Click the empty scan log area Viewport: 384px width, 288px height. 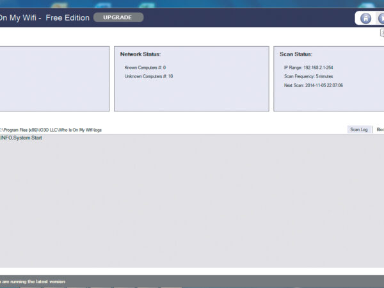click(x=192, y=205)
